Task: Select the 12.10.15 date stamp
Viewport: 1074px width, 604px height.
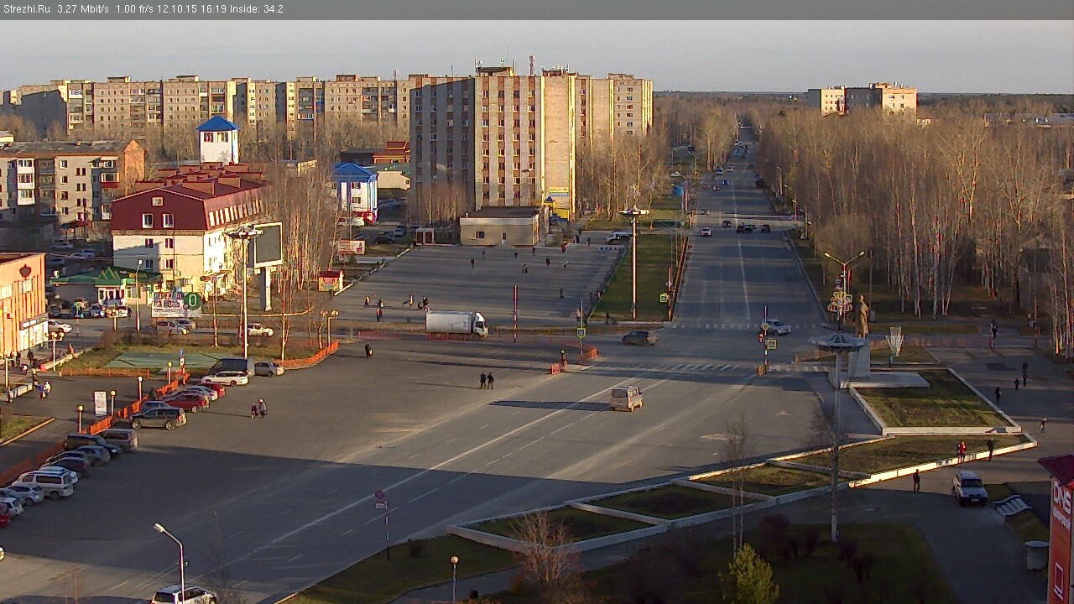Action: click(x=178, y=9)
